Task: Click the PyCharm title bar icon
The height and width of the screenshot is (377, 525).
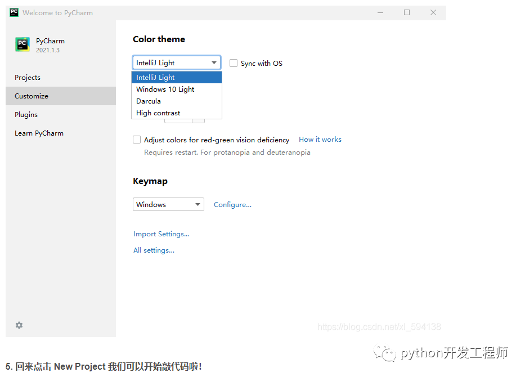Action: pyautogui.click(x=14, y=12)
